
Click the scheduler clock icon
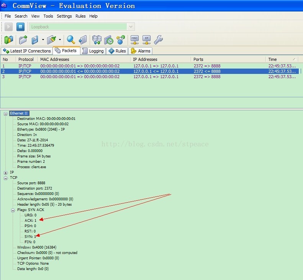click(109, 40)
